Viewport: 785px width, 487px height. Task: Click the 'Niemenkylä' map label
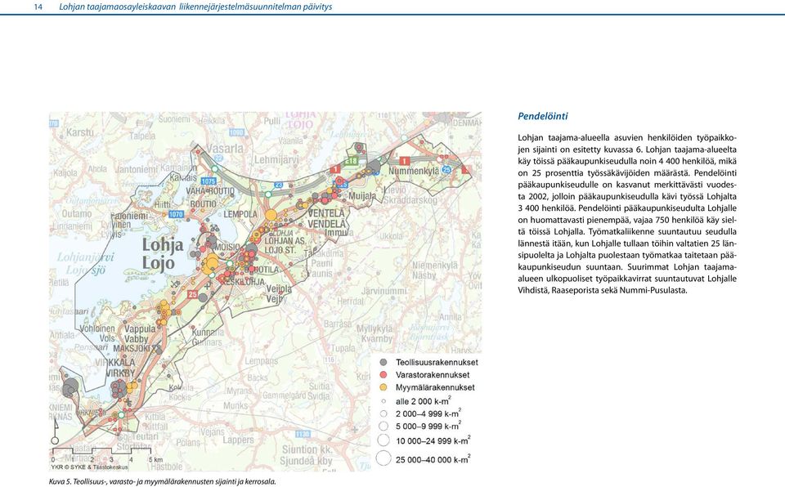pyautogui.click(x=435, y=266)
